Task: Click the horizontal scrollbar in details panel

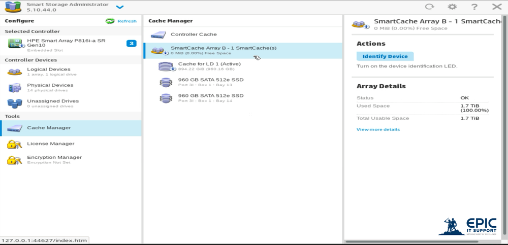Action: (x=412, y=241)
